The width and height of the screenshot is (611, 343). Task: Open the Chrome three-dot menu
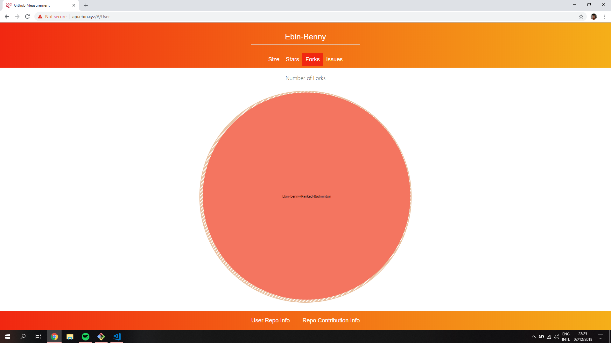click(x=604, y=17)
